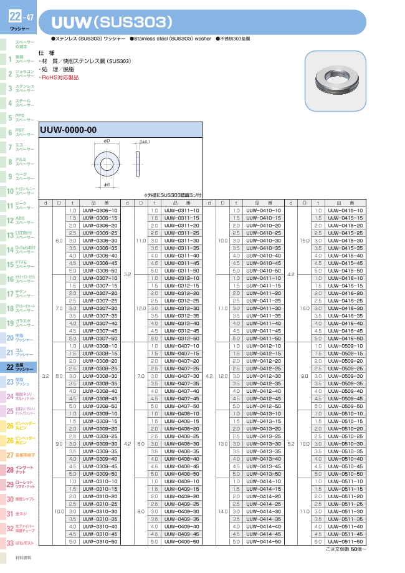This screenshot has height=573, width=405.
Task: Select part number UUW-0407-30
Action: [x=181, y=376]
